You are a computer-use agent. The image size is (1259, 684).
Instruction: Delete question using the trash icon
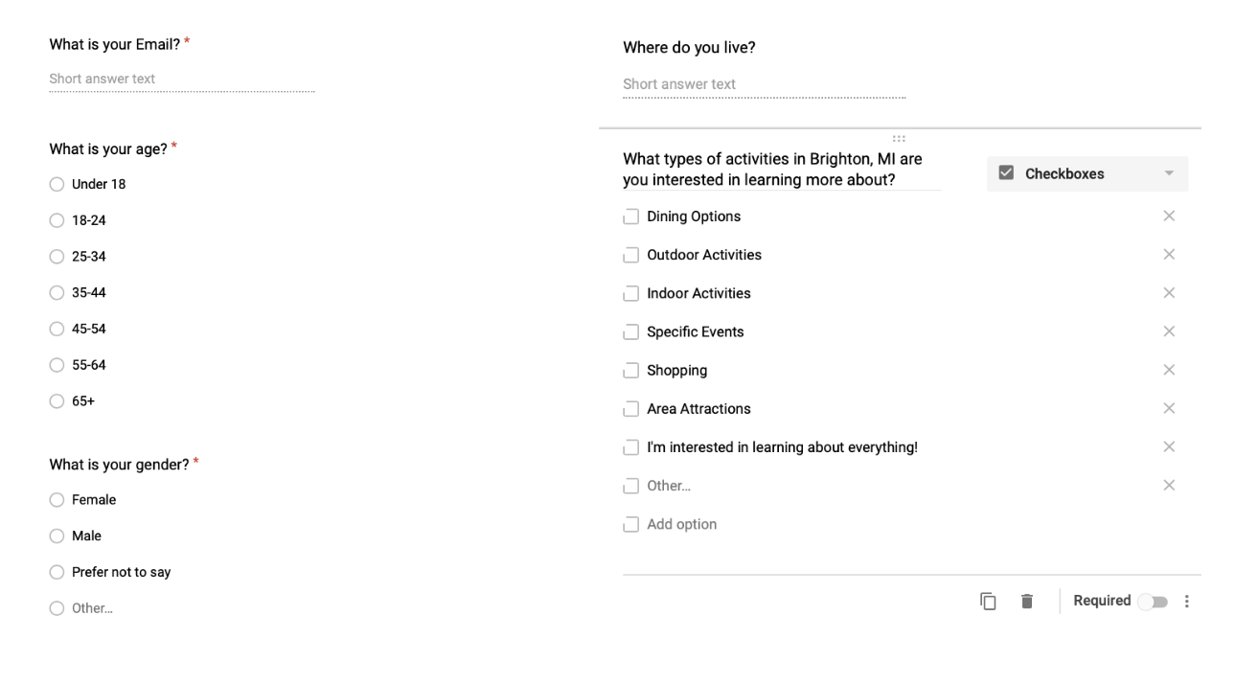pyautogui.click(x=1027, y=602)
